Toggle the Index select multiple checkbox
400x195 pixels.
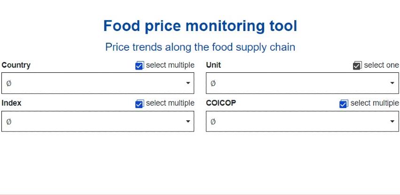pos(139,104)
